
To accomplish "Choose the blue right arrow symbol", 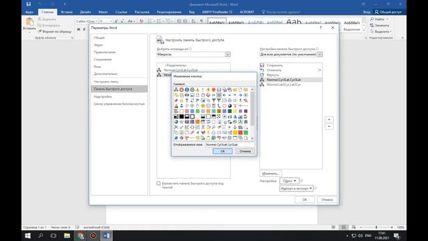I will pyautogui.click(x=240, y=95).
